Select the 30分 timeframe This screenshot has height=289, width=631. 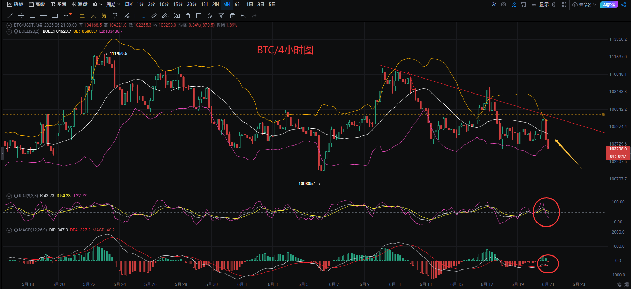[191, 5]
